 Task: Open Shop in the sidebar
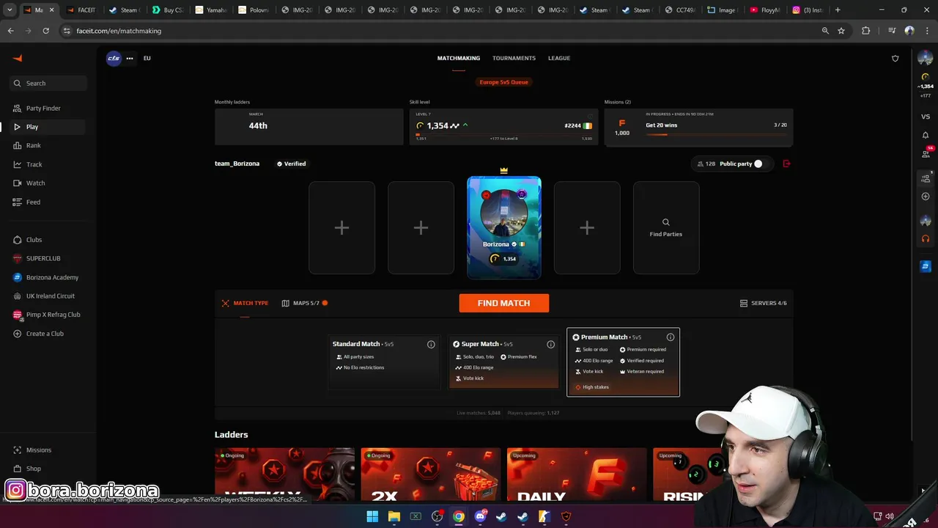(x=34, y=469)
